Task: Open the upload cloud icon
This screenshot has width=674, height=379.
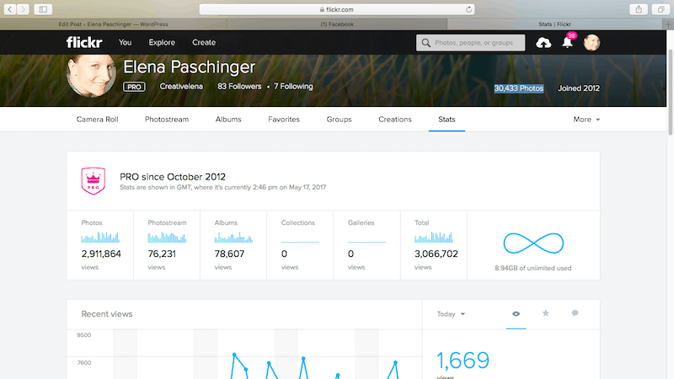Action: (x=543, y=43)
